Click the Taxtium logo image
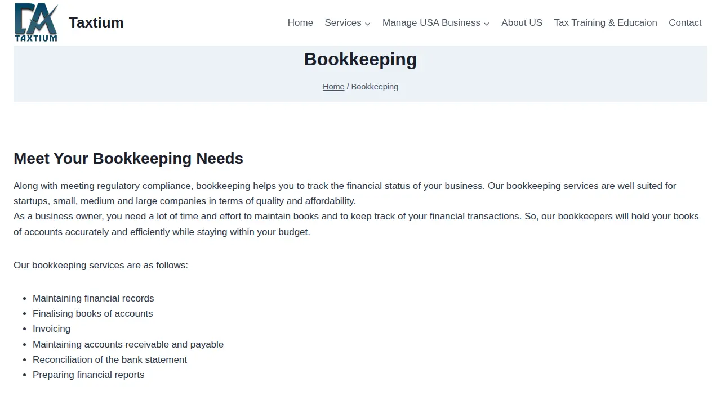This screenshot has height=405, width=721. pos(36,22)
